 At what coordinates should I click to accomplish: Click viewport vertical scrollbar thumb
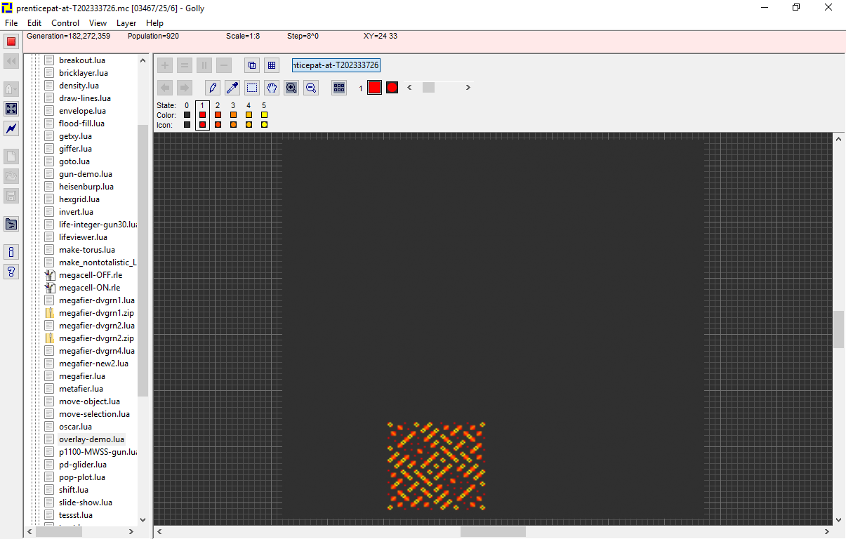pos(838,329)
